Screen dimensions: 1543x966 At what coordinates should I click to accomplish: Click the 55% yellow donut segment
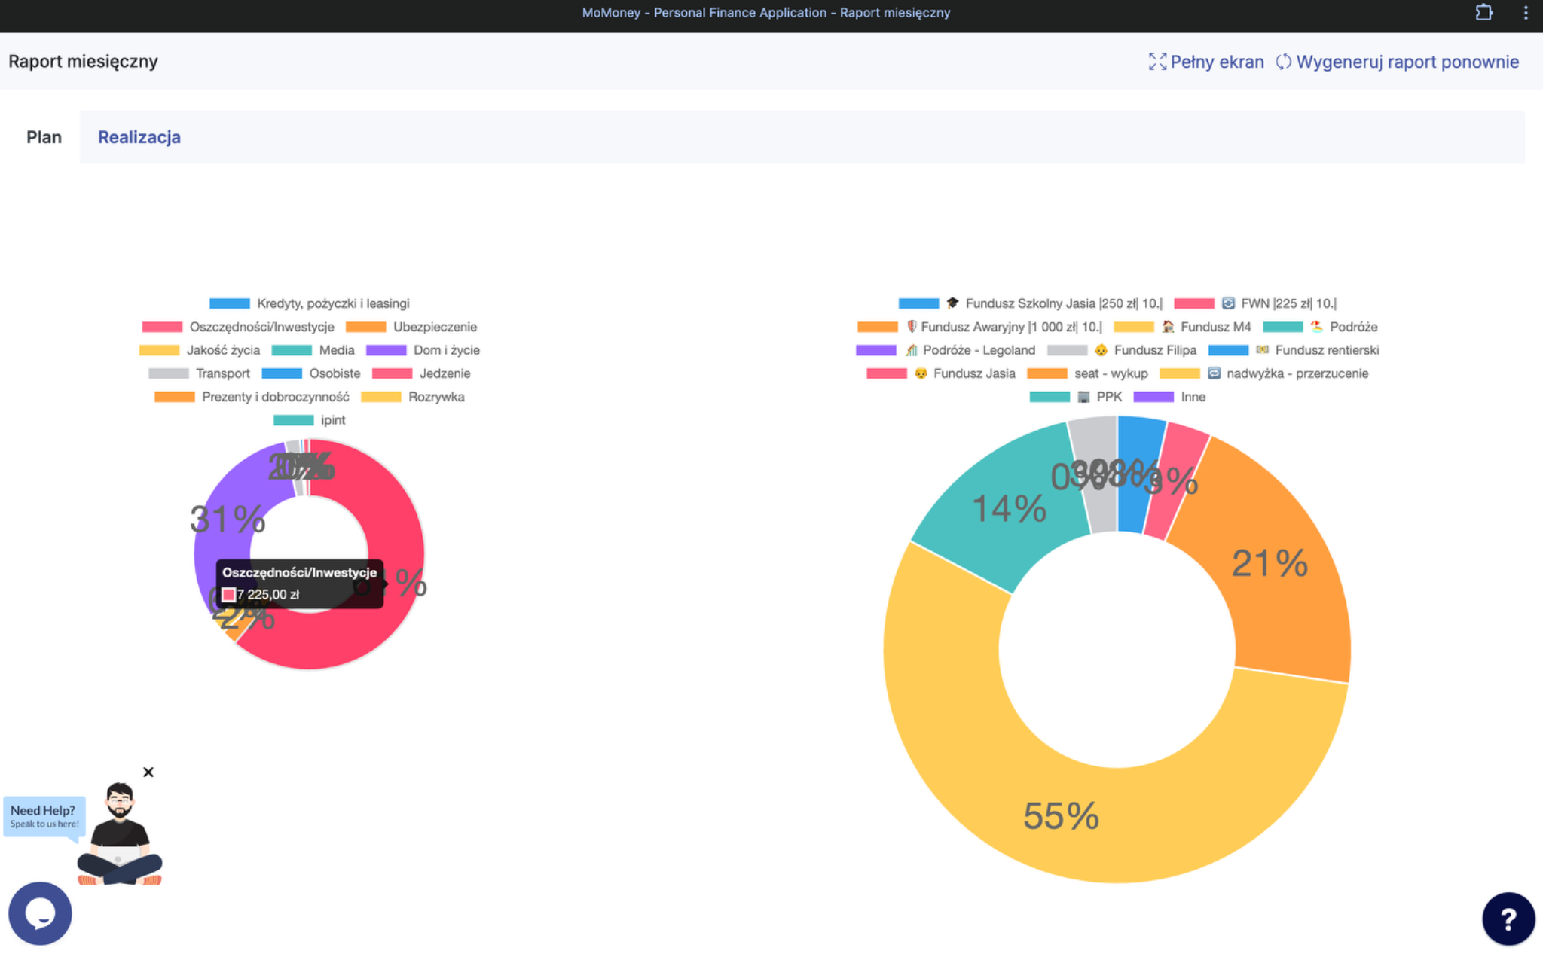coord(1061,815)
